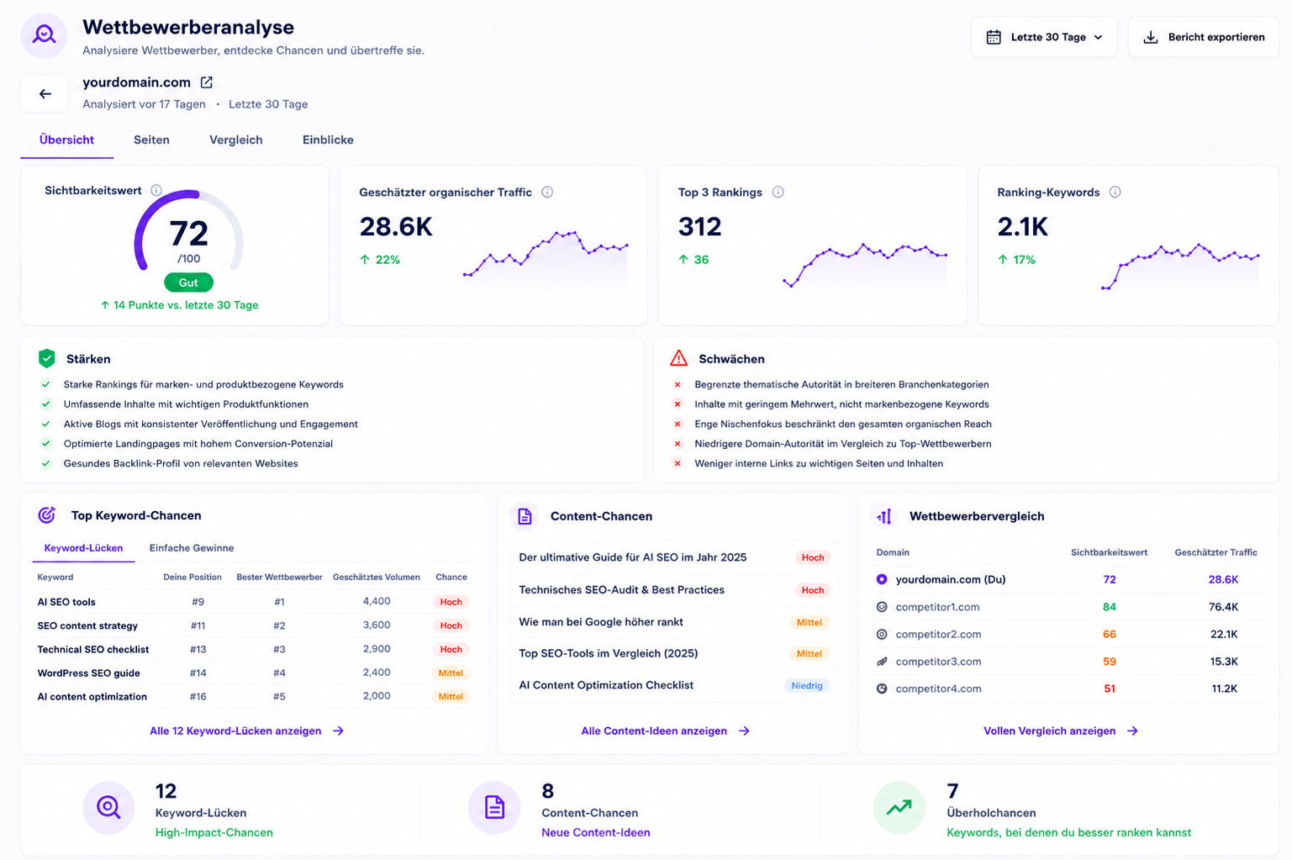Open Der ultimative Guide für AI SEO item
The height and width of the screenshot is (860, 1292).
pos(673,557)
